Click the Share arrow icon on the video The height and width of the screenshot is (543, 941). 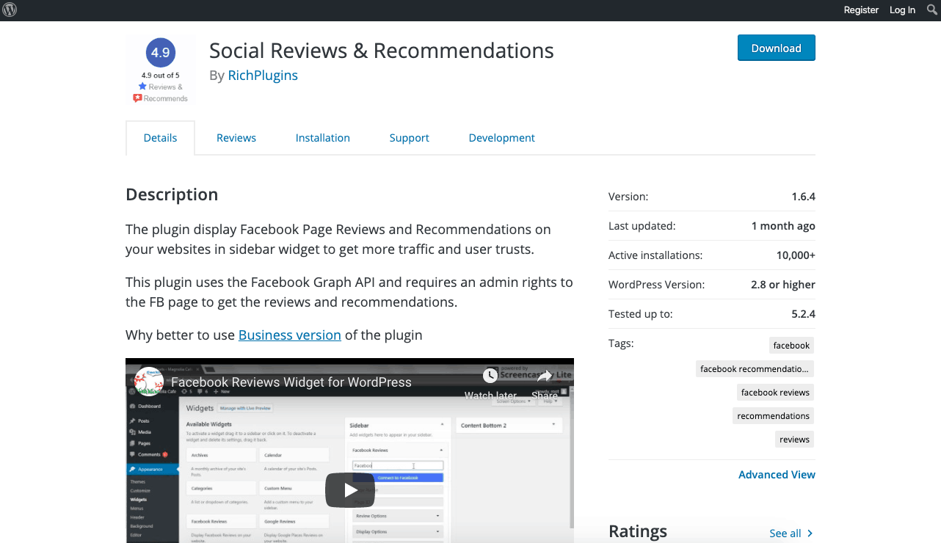545,376
